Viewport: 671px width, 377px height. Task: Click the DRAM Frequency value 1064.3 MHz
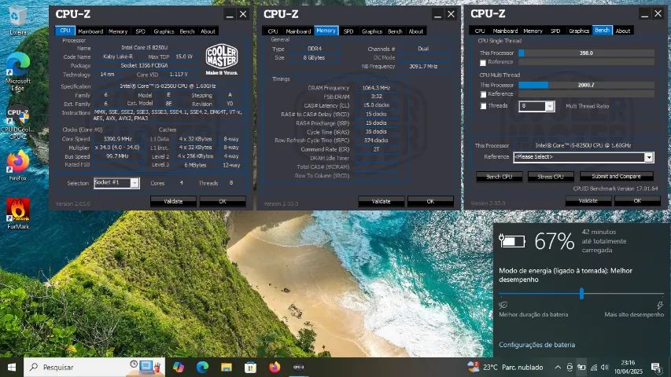point(376,88)
